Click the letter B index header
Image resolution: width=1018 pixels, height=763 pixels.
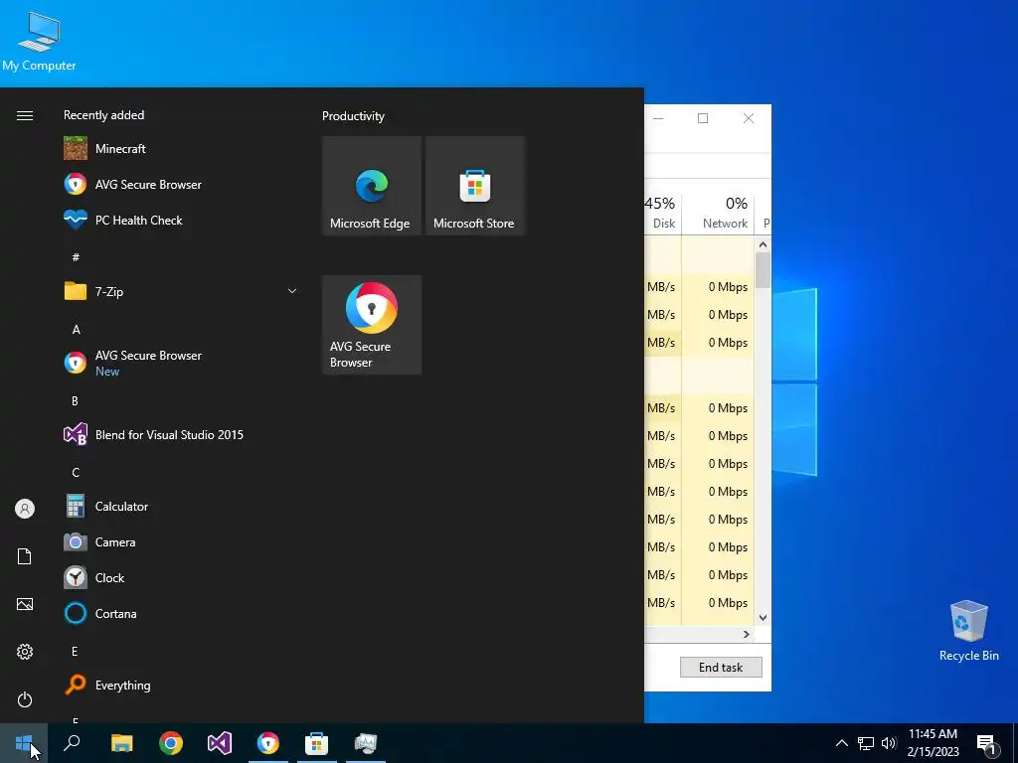[x=75, y=401]
